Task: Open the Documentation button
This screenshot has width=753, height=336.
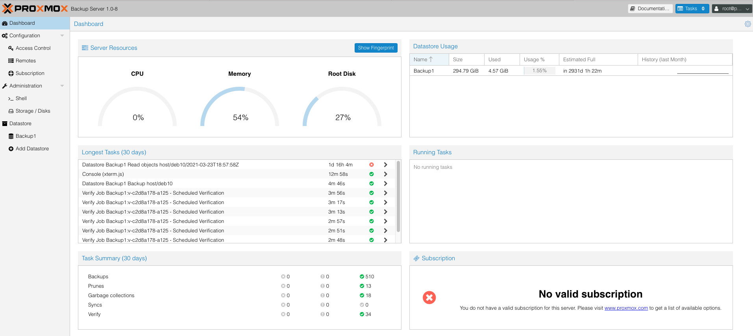Action: (650, 9)
